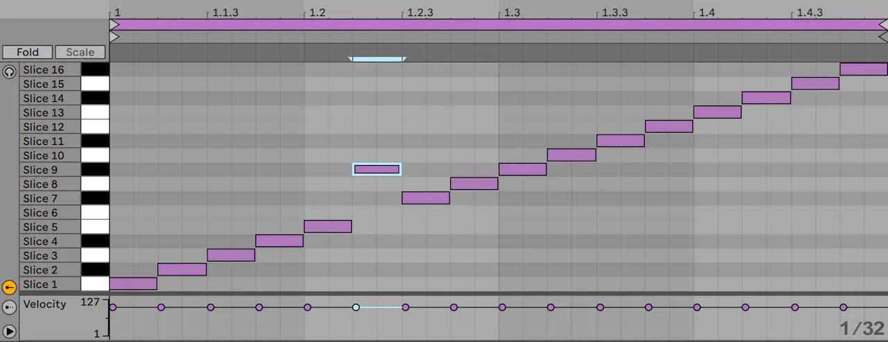Click the last velocity marker on the right
This screenshot has width=888, height=342.
[844, 307]
